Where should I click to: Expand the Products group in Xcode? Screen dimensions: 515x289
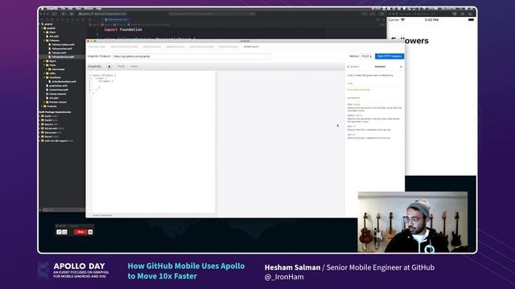pos(42,106)
